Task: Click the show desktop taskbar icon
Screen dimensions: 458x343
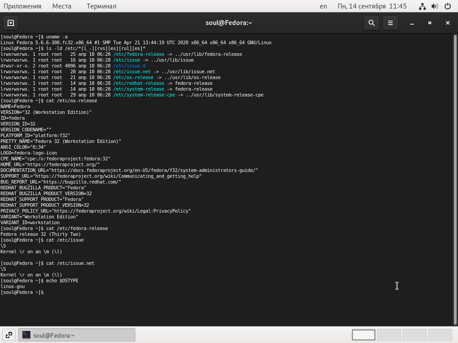Action: pos(9,335)
